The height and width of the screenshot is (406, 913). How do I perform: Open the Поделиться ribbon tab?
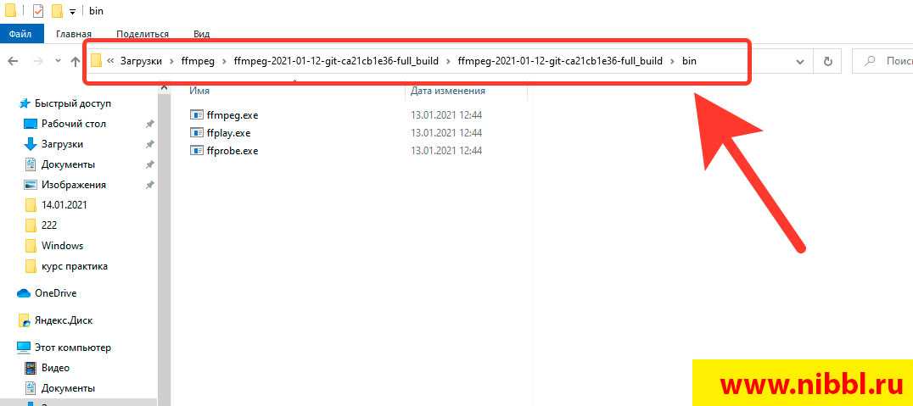[x=143, y=34]
